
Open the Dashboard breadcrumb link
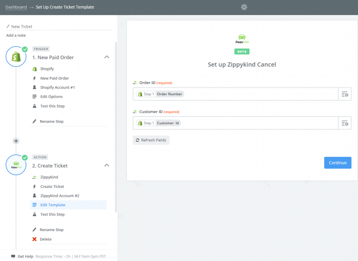[x=16, y=7]
